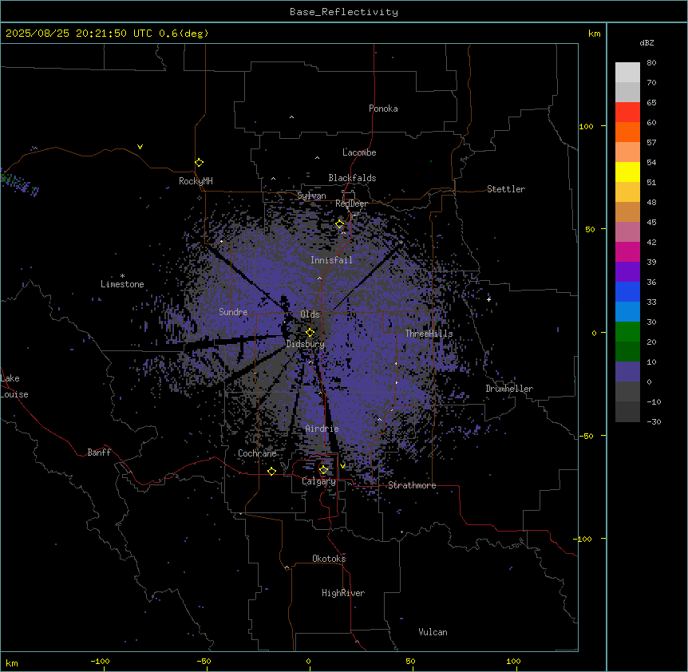Select the magenta 39-42 dBZ legend swatch
Image resolution: width=688 pixels, height=672 pixels.
pos(627,251)
